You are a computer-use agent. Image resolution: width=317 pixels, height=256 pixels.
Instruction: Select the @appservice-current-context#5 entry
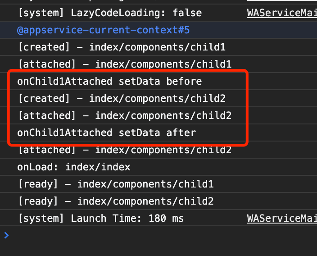pos(104,30)
